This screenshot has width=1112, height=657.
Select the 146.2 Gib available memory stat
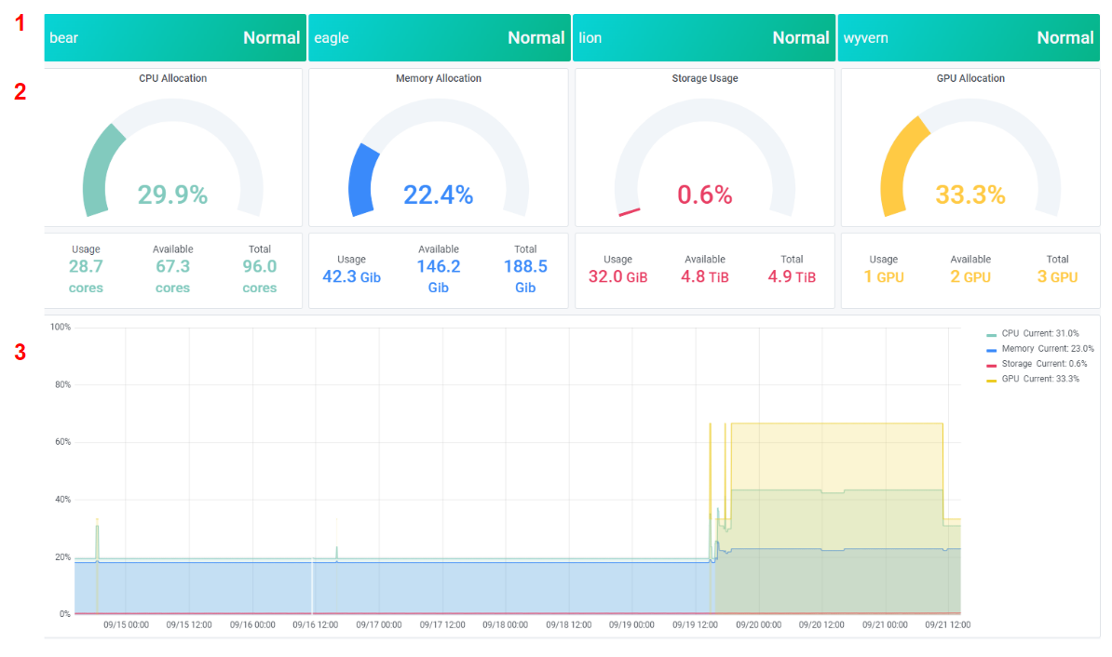439,267
